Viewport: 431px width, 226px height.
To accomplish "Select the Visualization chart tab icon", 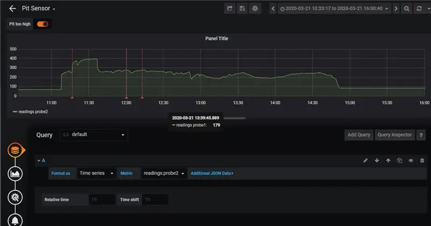I will pyautogui.click(x=15, y=174).
